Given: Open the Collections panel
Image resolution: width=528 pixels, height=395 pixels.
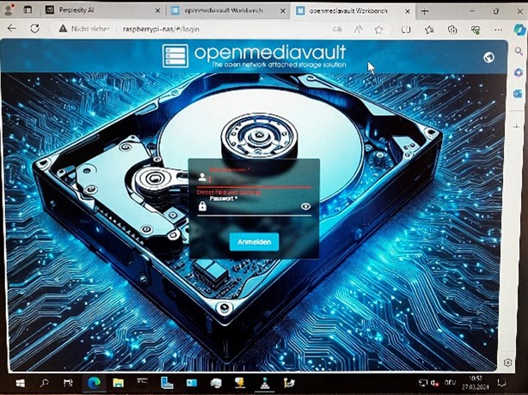Looking at the screenshot, I should [x=452, y=29].
